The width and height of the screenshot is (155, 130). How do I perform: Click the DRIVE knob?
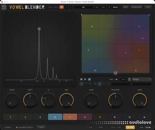[12, 100]
